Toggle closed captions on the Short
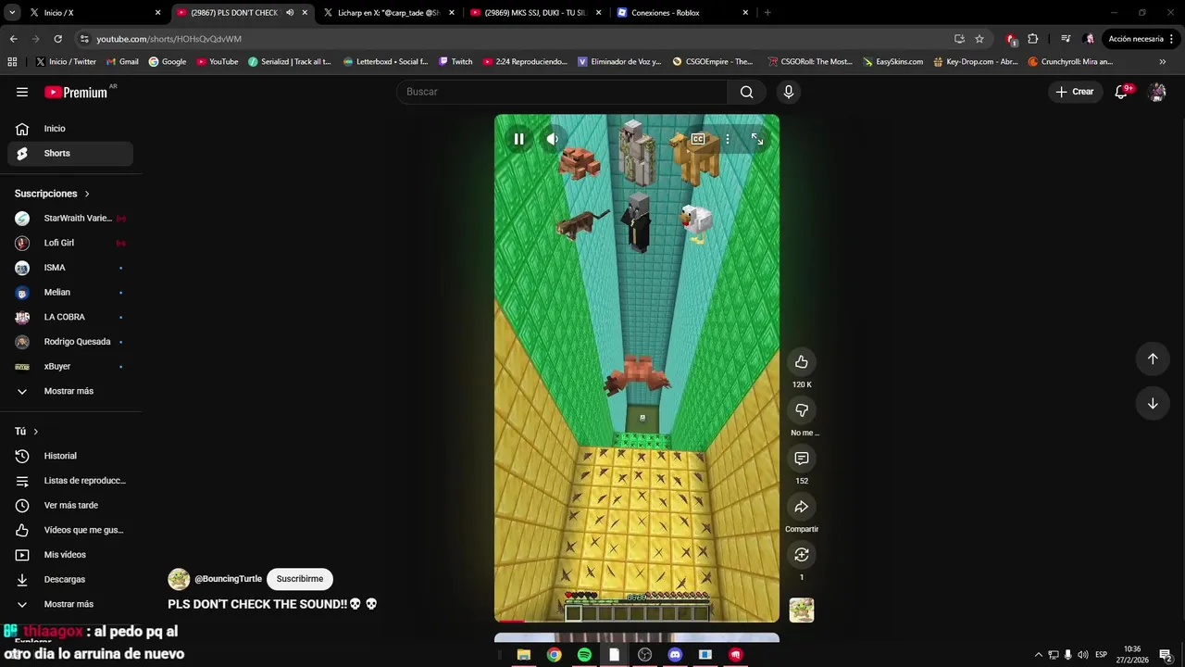This screenshot has width=1185, height=667. (698, 139)
